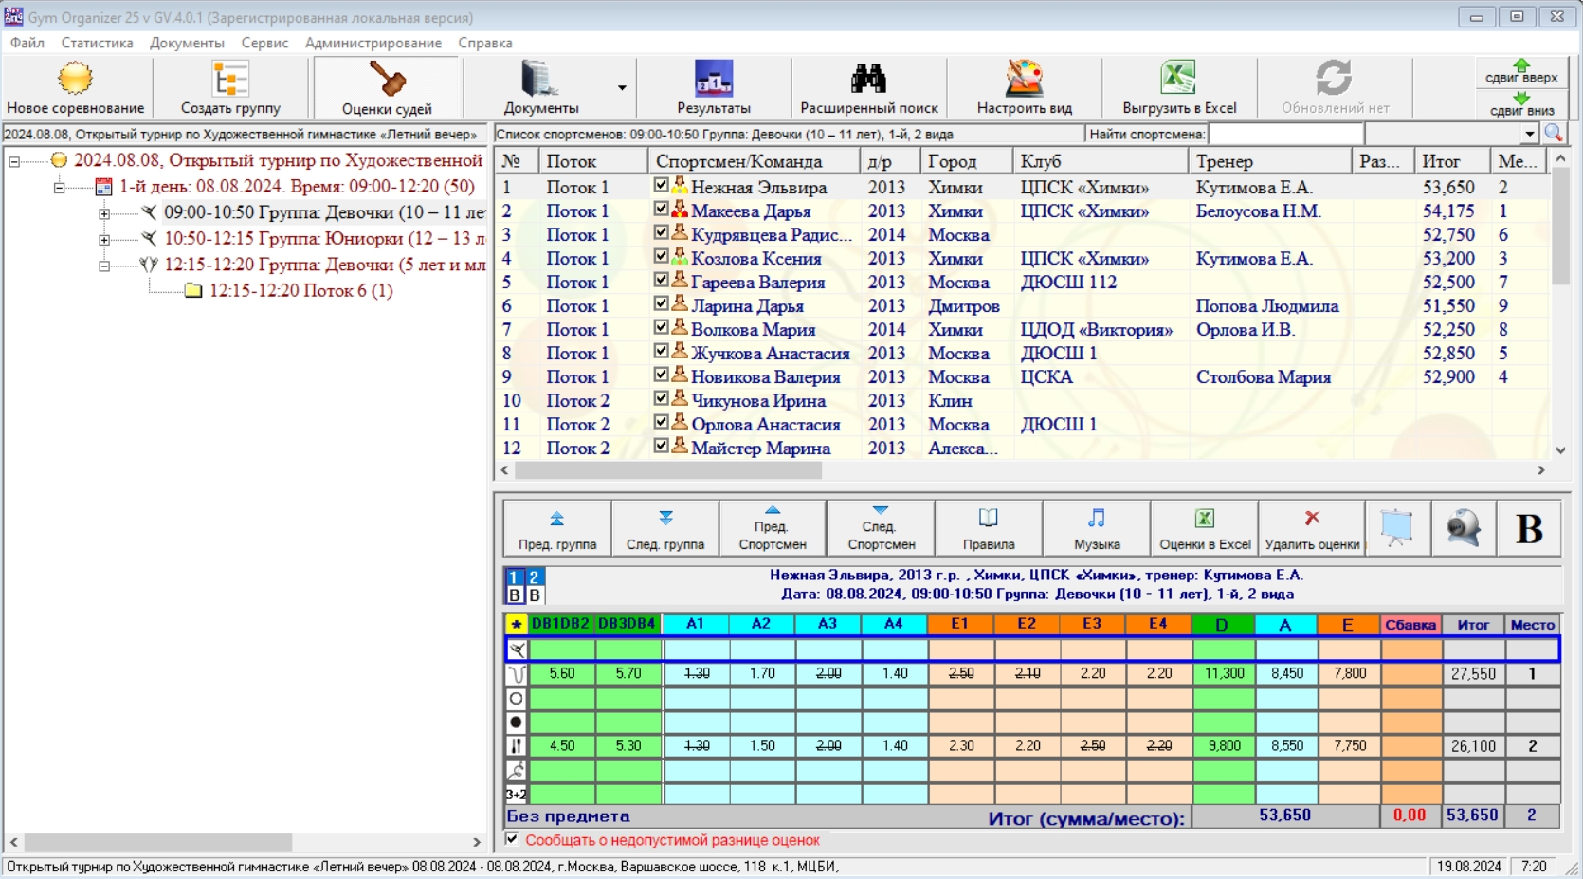Export list with Выгрузить в Excel
This screenshot has height=879, width=1583.
pyautogui.click(x=1179, y=80)
